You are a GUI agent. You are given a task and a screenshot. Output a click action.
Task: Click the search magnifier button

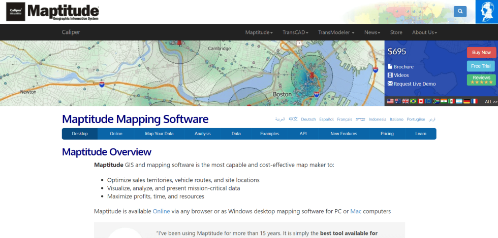coord(460,11)
